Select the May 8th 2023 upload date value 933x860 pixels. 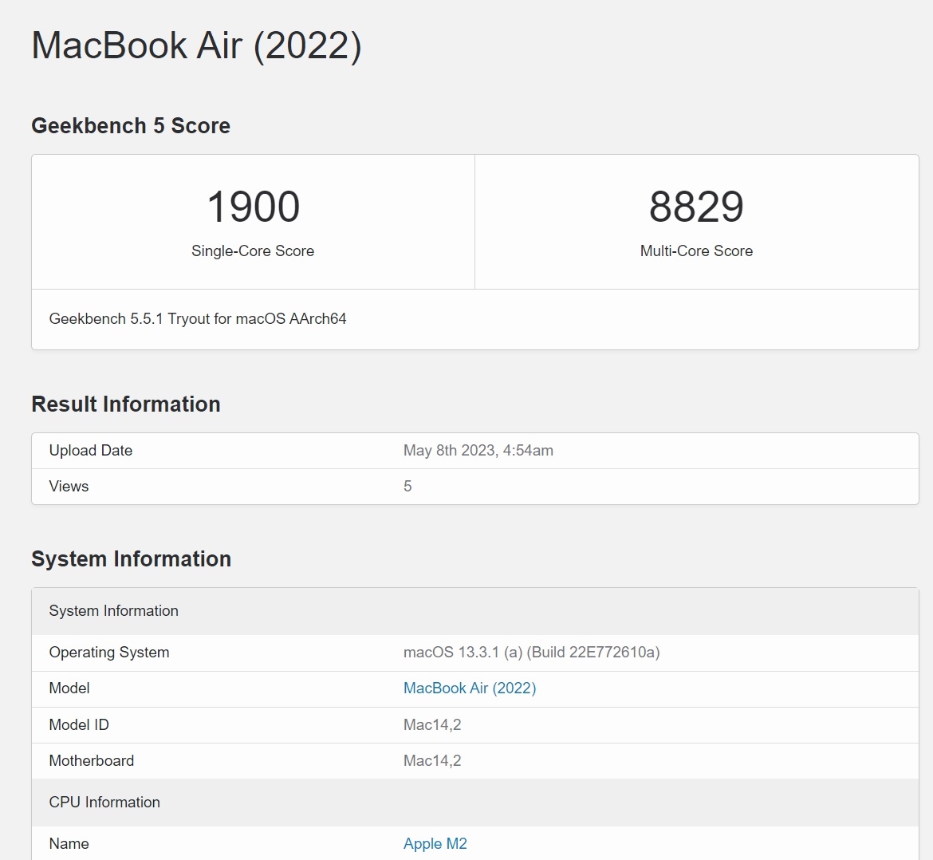(x=478, y=451)
